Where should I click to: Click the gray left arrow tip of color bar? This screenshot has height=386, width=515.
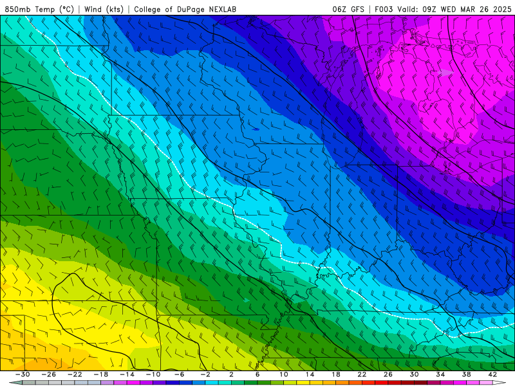coord(15,383)
